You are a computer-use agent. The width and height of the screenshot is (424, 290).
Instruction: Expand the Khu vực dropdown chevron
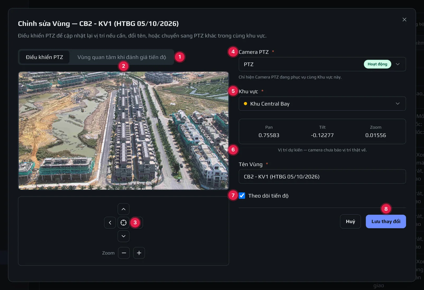coord(397,104)
